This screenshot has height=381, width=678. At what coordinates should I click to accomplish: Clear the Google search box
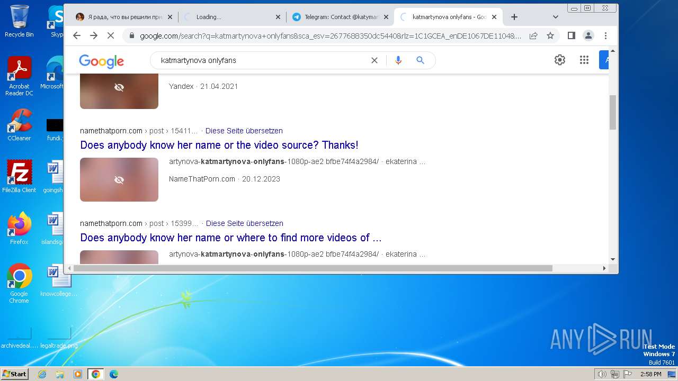(x=374, y=60)
